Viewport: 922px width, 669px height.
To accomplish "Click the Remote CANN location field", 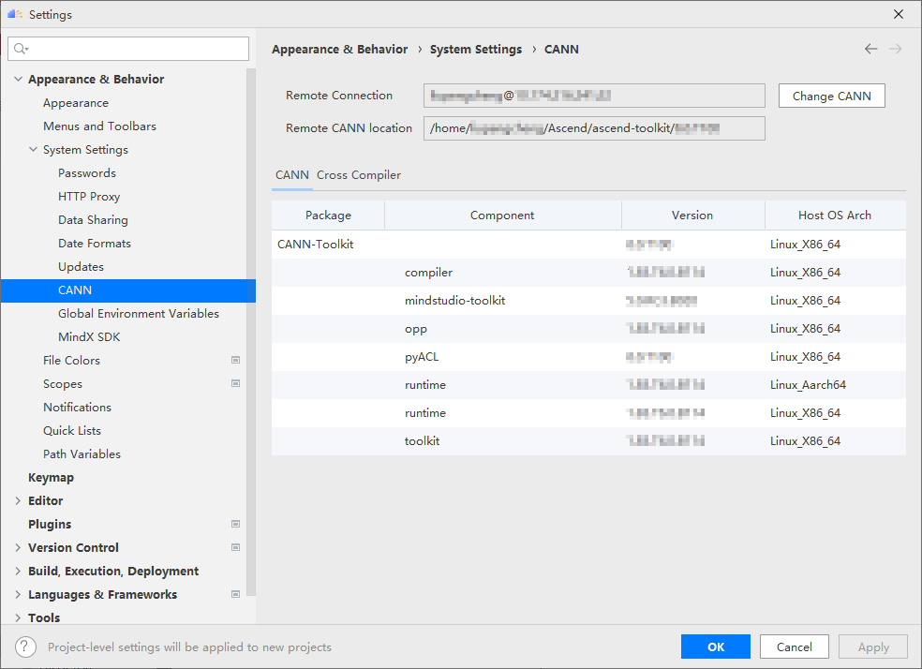I will [594, 128].
